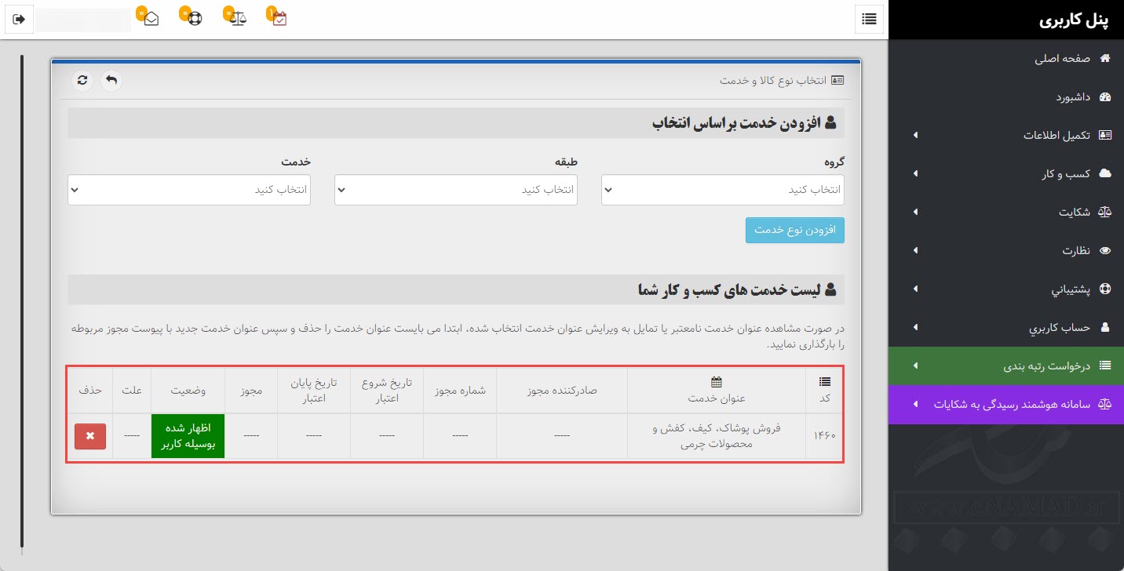
Task: Expand حساب کاربري submenu arrow
Action: click(915, 327)
